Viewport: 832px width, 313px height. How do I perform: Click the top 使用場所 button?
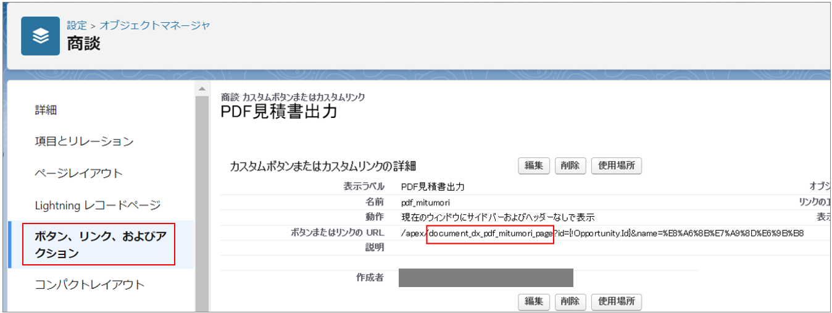pos(616,165)
